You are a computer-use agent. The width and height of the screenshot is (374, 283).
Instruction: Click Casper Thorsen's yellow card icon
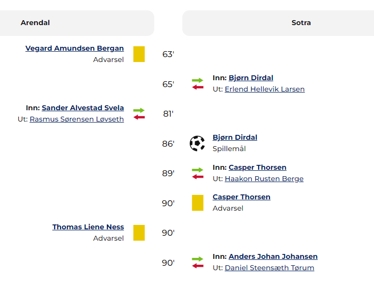[x=198, y=203]
